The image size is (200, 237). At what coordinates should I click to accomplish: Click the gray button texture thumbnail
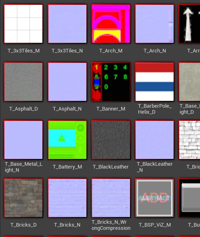189,198
